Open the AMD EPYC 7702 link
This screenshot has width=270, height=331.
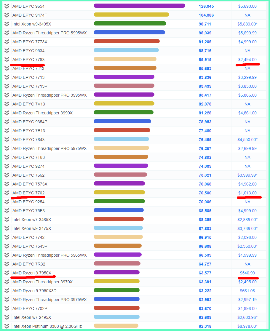[x=28, y=193]
